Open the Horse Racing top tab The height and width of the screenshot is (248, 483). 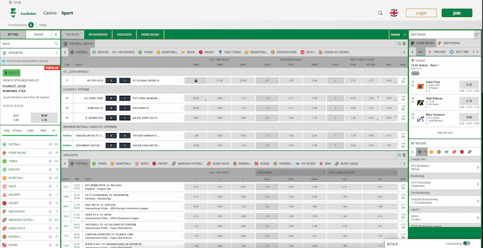coord(150,35)
